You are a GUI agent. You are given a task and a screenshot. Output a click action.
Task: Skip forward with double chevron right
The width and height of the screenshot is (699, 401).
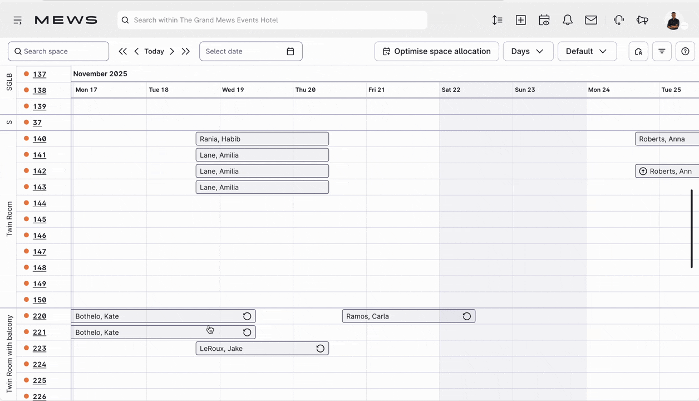186,51
